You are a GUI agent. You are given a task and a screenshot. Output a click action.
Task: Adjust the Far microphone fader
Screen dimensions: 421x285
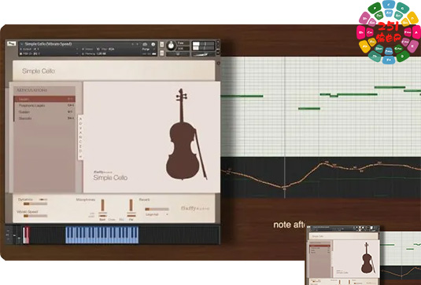pos(131,205)
